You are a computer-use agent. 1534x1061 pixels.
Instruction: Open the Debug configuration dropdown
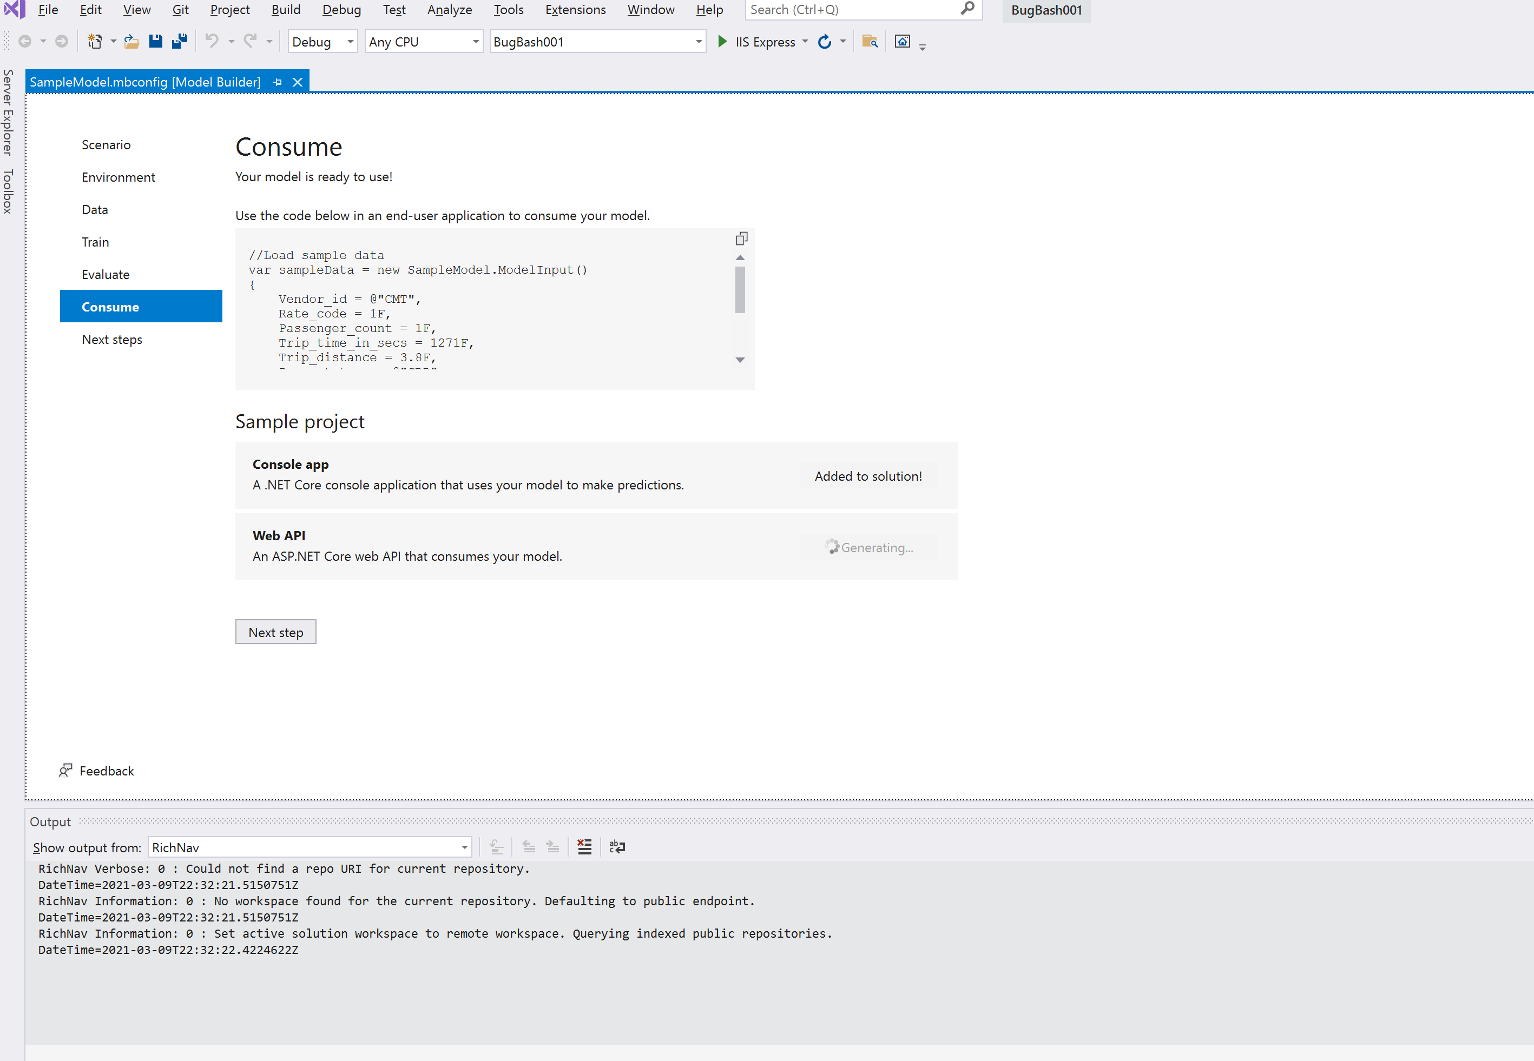click(x=322, y=41)
